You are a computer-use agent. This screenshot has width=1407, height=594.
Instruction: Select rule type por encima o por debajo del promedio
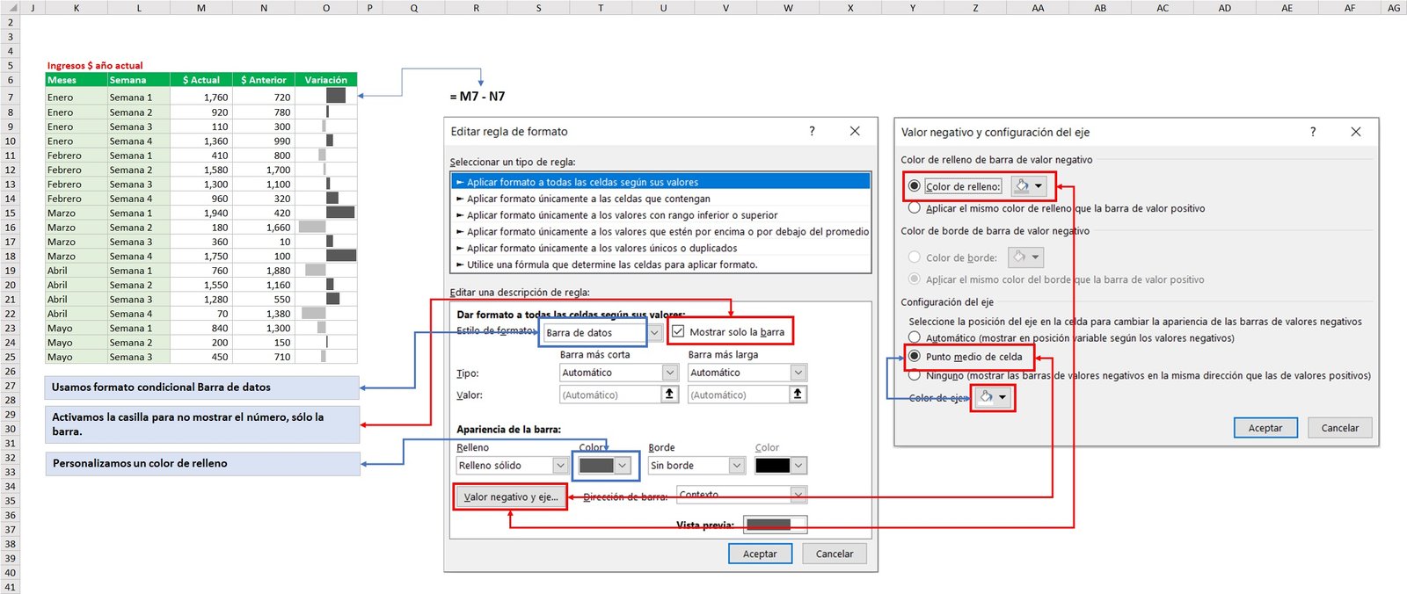pyautogui.click(x=660, y=232)
